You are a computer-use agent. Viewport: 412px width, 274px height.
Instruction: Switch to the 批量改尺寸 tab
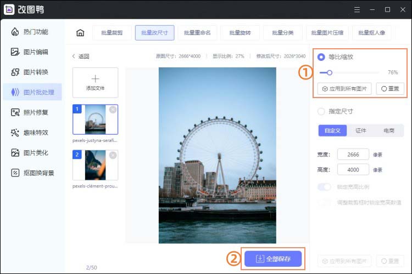[154, 33]
